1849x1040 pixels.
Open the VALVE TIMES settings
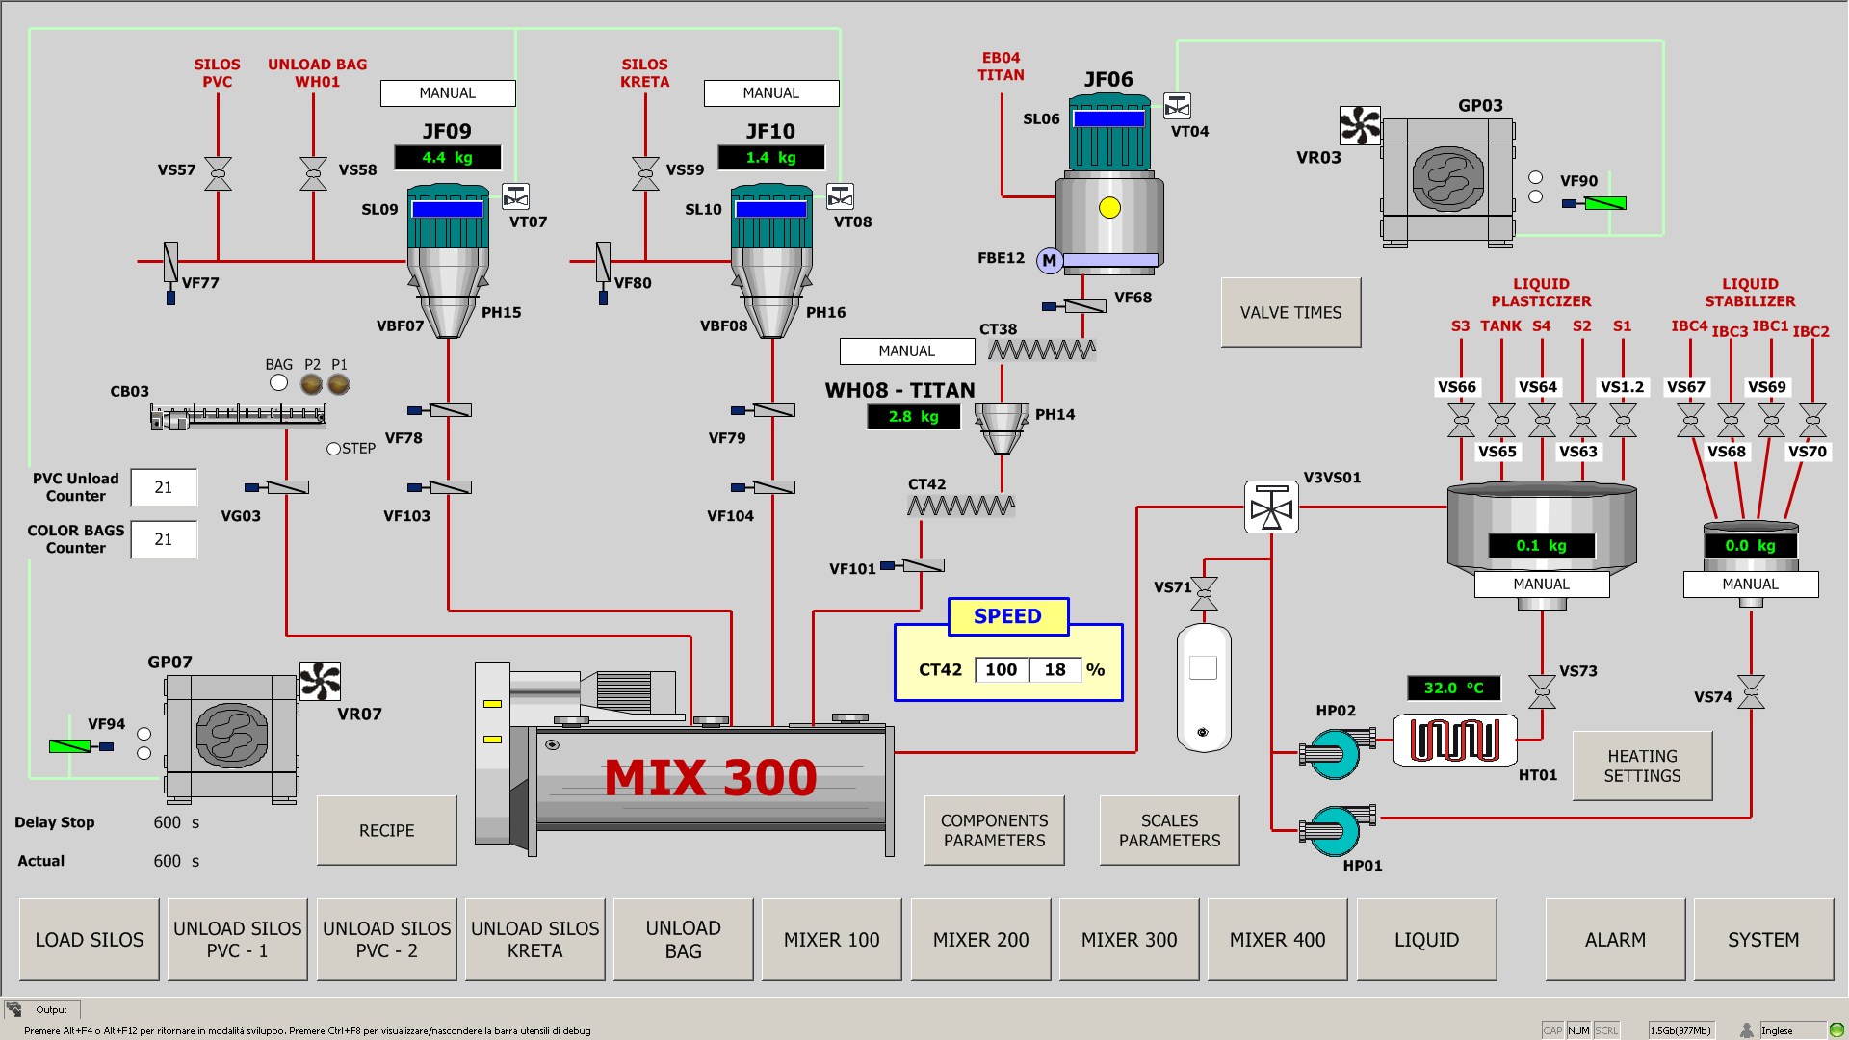coord(1290,313)
